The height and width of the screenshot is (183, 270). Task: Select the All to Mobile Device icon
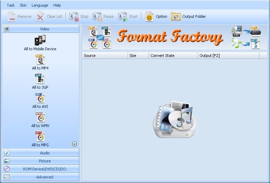(x=40, y=40)
